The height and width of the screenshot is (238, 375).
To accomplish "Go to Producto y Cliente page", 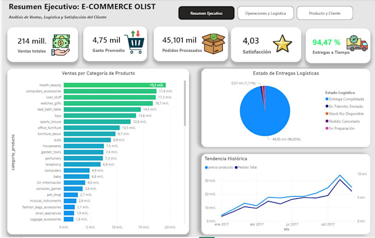I will point(324,13).
